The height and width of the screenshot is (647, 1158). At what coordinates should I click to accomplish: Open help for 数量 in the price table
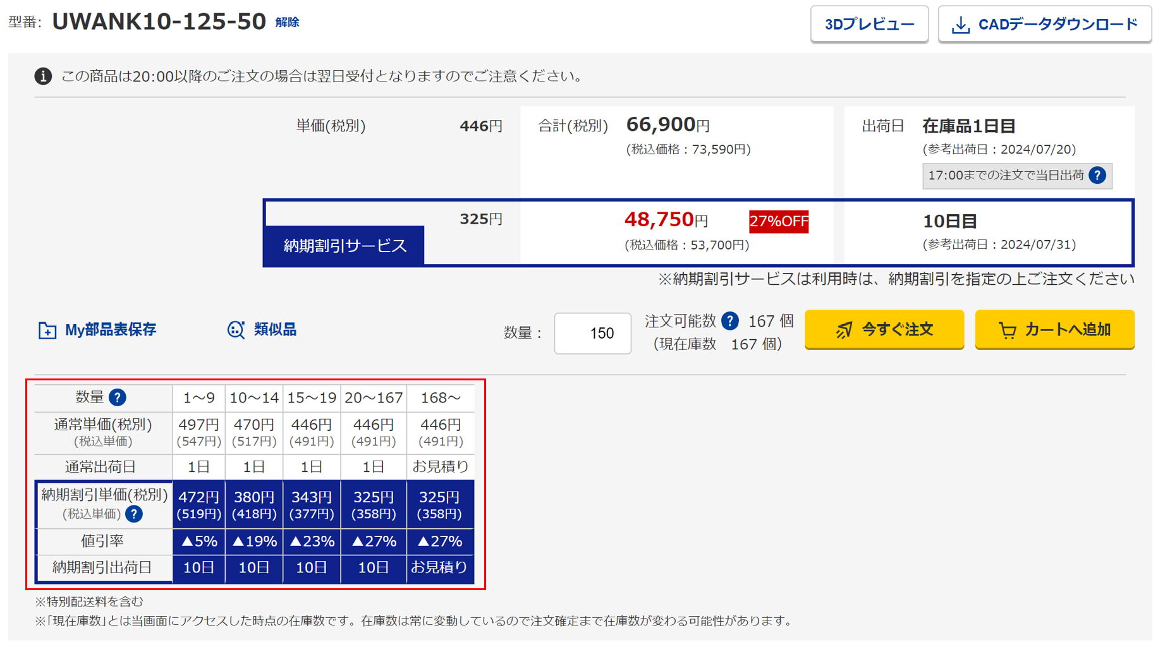[x=119, y=397]
